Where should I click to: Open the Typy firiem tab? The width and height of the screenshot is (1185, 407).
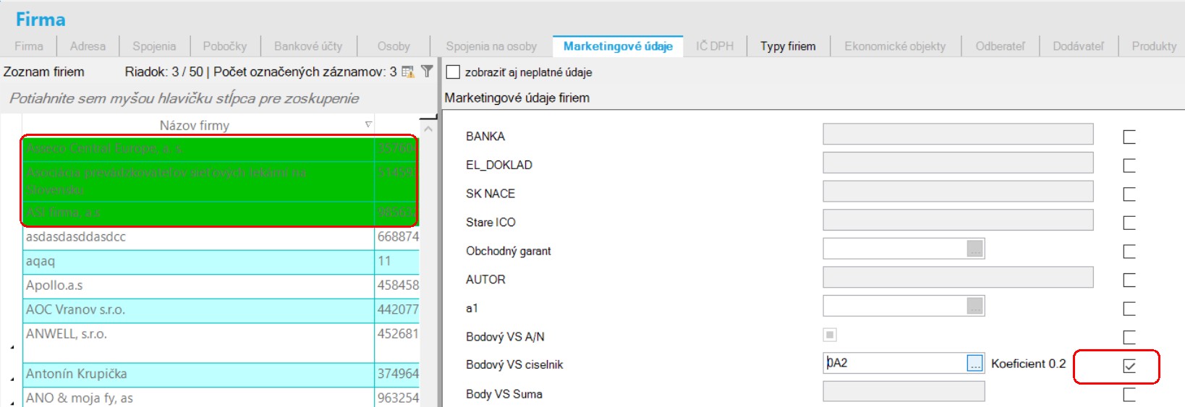787,46
